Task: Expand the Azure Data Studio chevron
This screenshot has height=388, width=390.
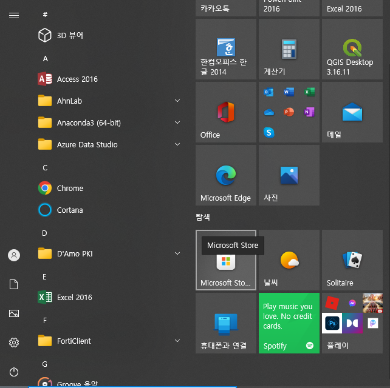Action: pos(177,144)
